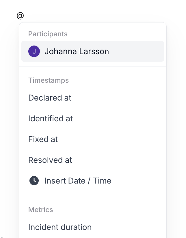Image resolution: width=186 pixels, height=238 pixels.
Task: Mention Johanna Larsson from participants list
Action: click(x=77, y=52)
